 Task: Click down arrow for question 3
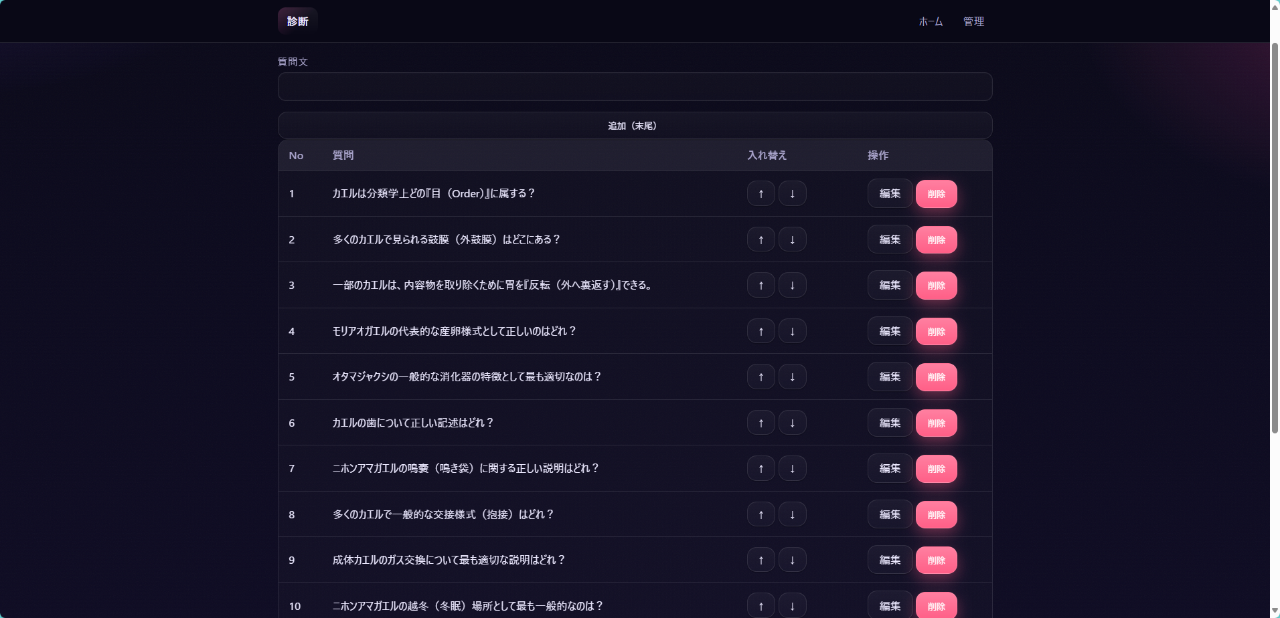[x=792, y=285]
